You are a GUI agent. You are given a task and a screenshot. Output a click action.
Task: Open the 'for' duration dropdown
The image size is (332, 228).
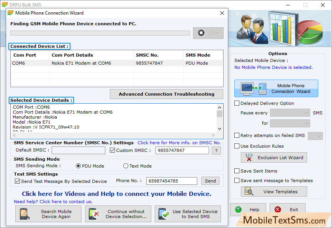tap(290, 123)
